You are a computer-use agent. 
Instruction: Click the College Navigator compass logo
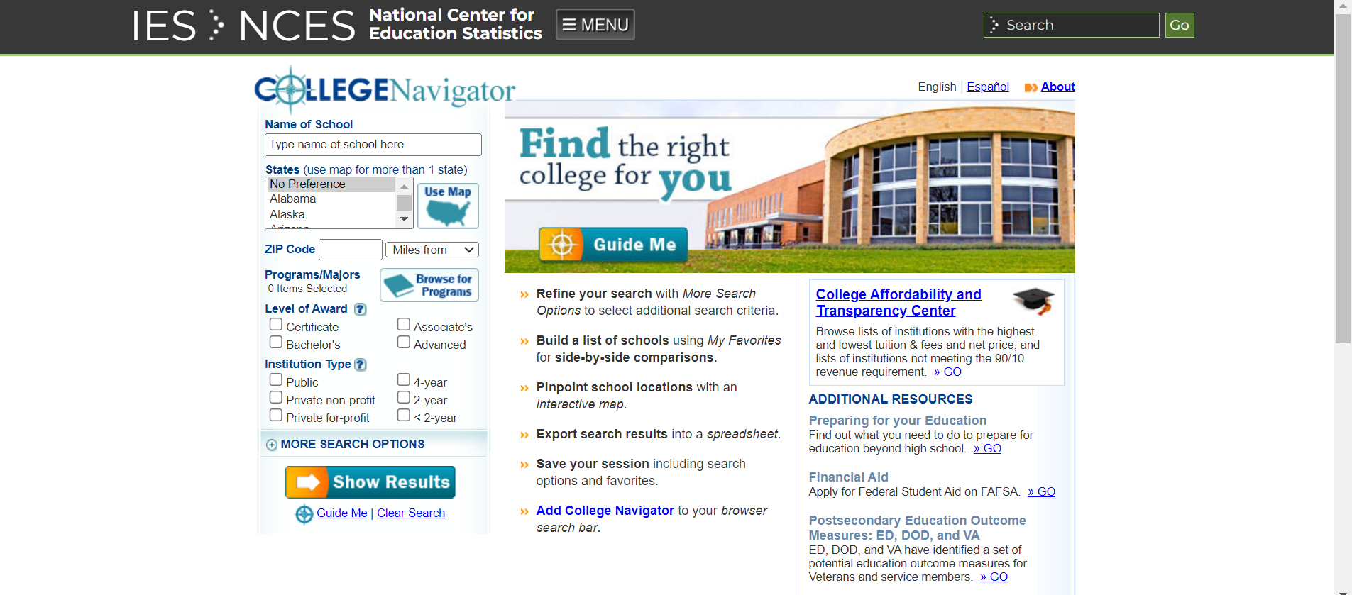tap(385, 90)
